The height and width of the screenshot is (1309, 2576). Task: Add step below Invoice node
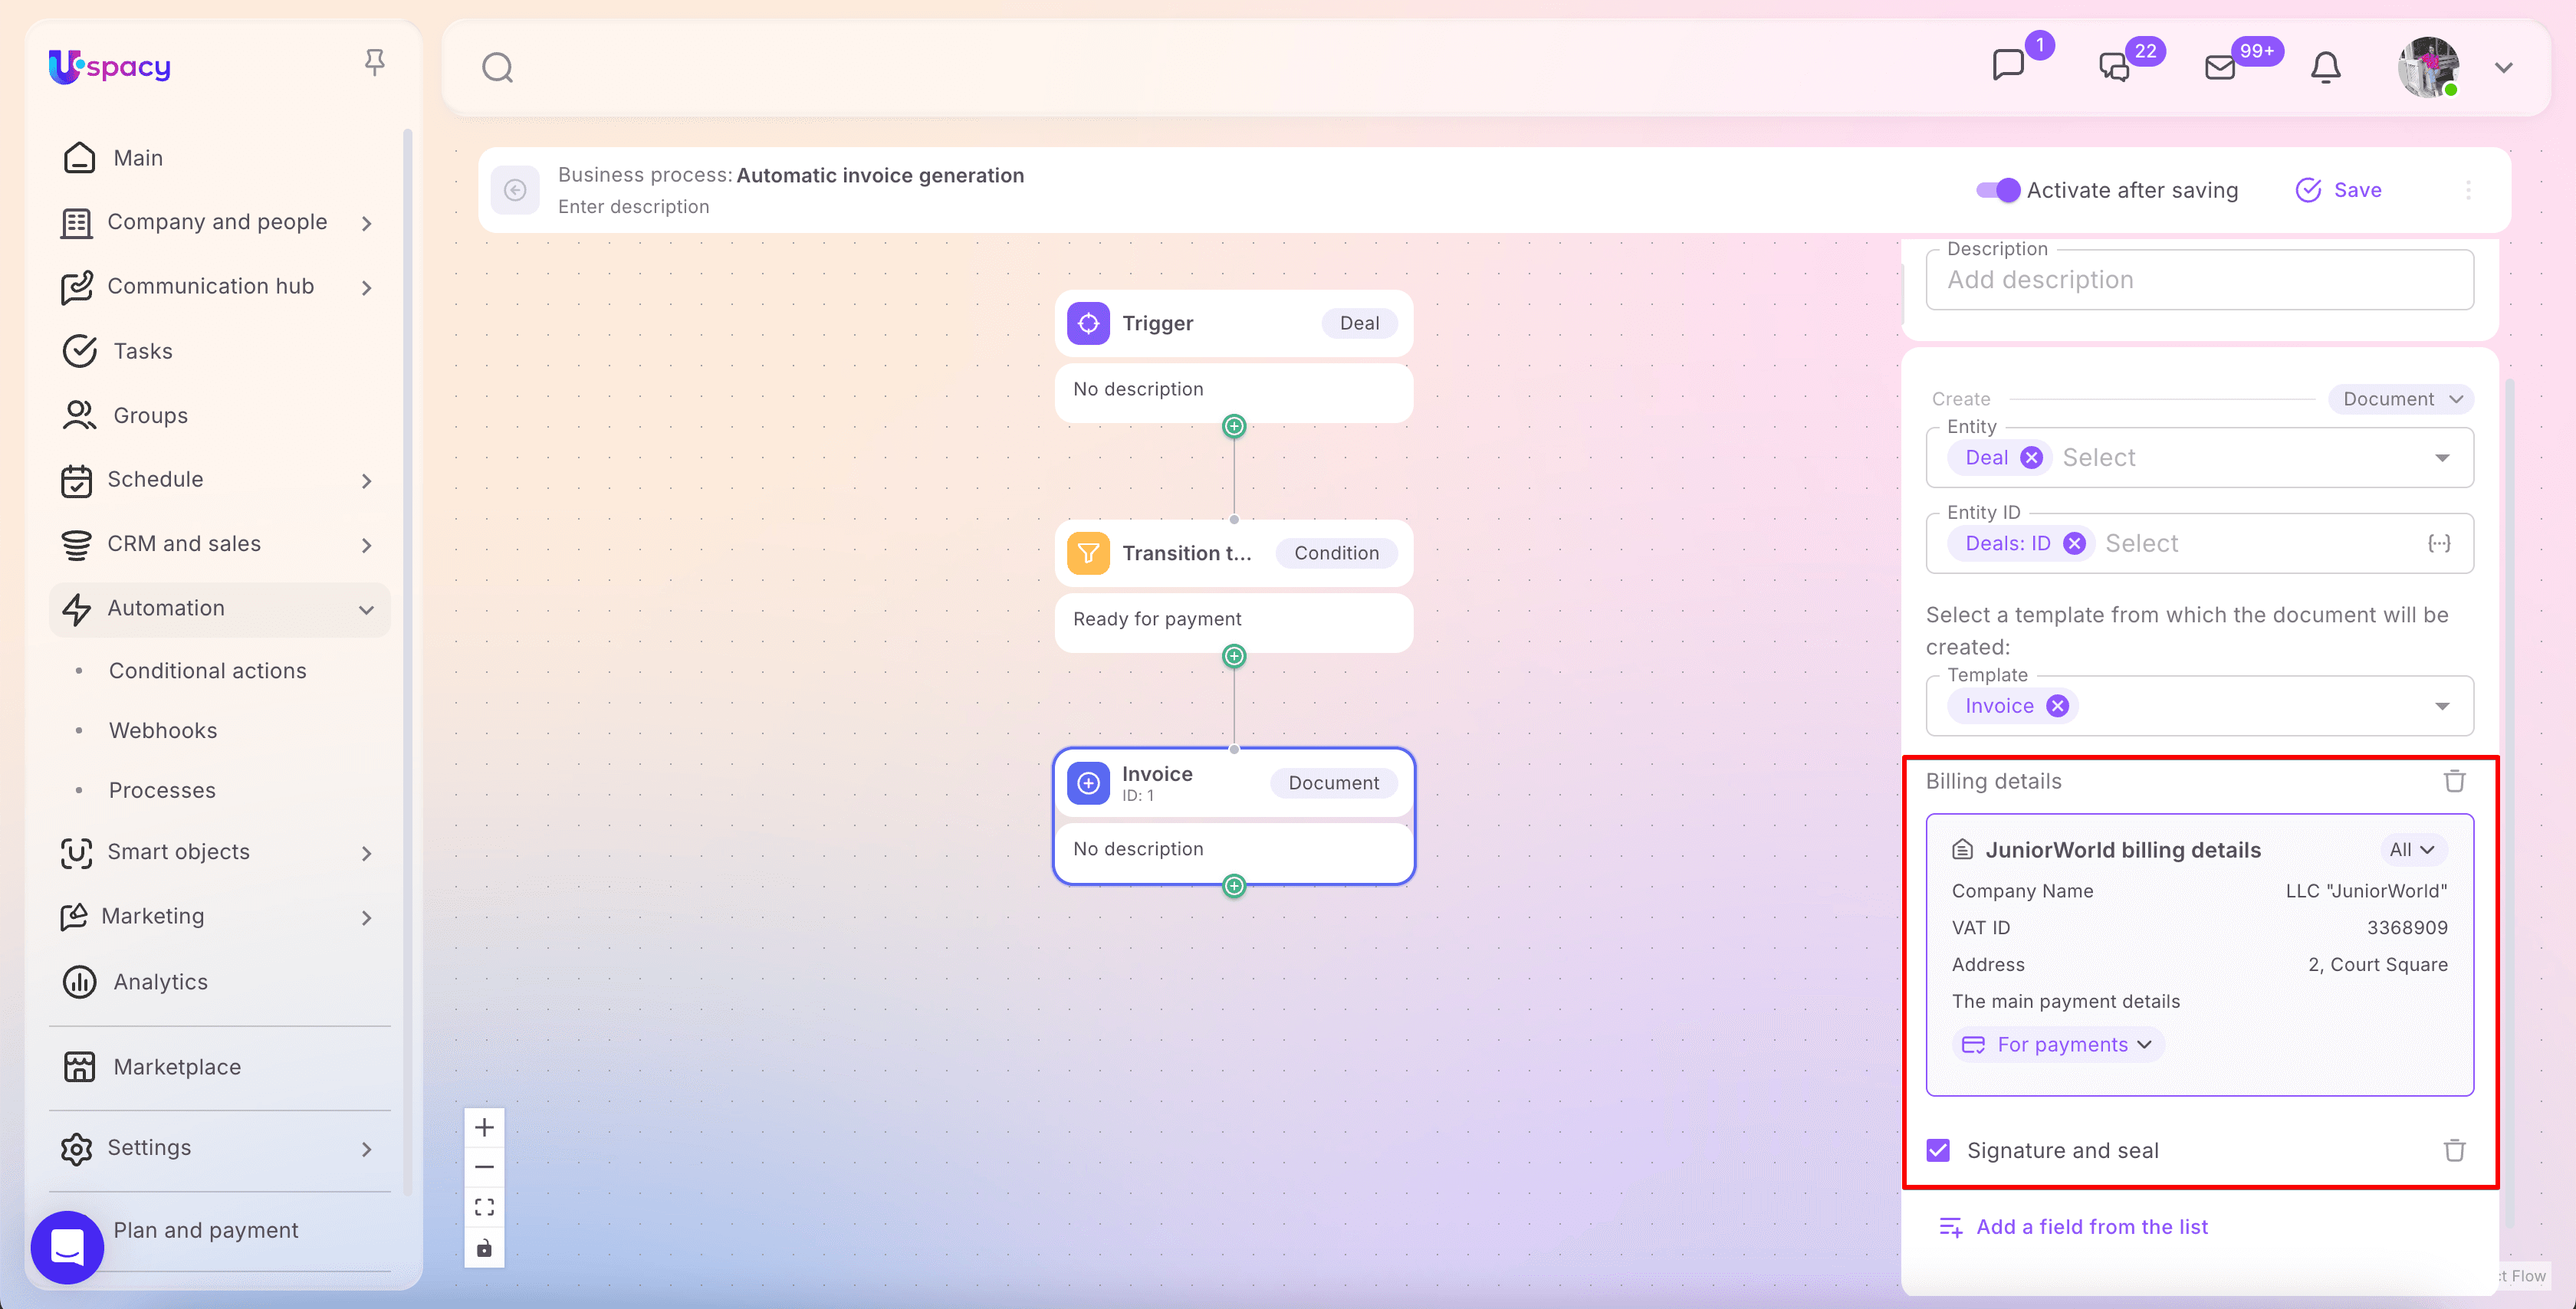(x=1234, y=887)
